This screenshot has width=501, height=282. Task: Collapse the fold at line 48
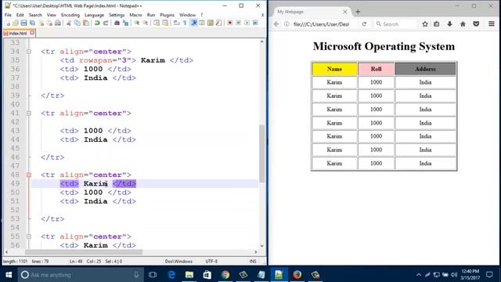click(29, 175)
